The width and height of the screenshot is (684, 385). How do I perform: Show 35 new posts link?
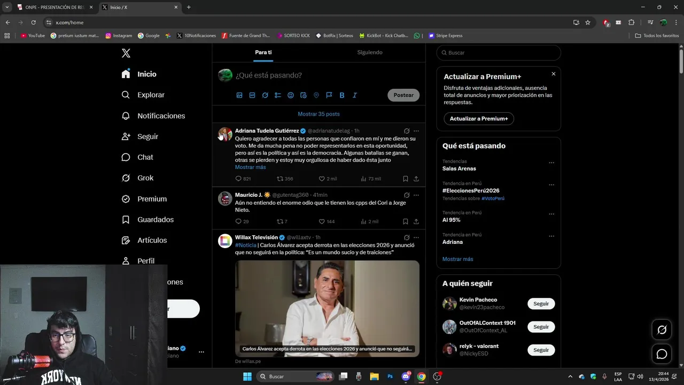point(318,114)
